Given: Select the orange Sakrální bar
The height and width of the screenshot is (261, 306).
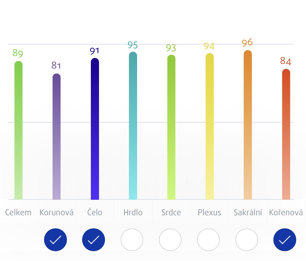Looking at the screenshot, I should (x=248, y=125).
